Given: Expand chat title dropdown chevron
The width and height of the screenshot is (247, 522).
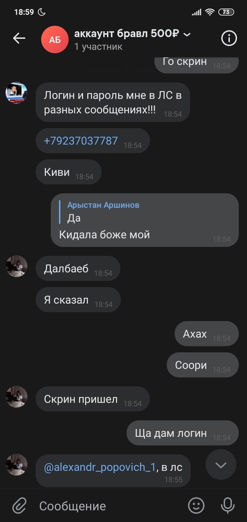Looking at the screenshot, I should 187,34.
